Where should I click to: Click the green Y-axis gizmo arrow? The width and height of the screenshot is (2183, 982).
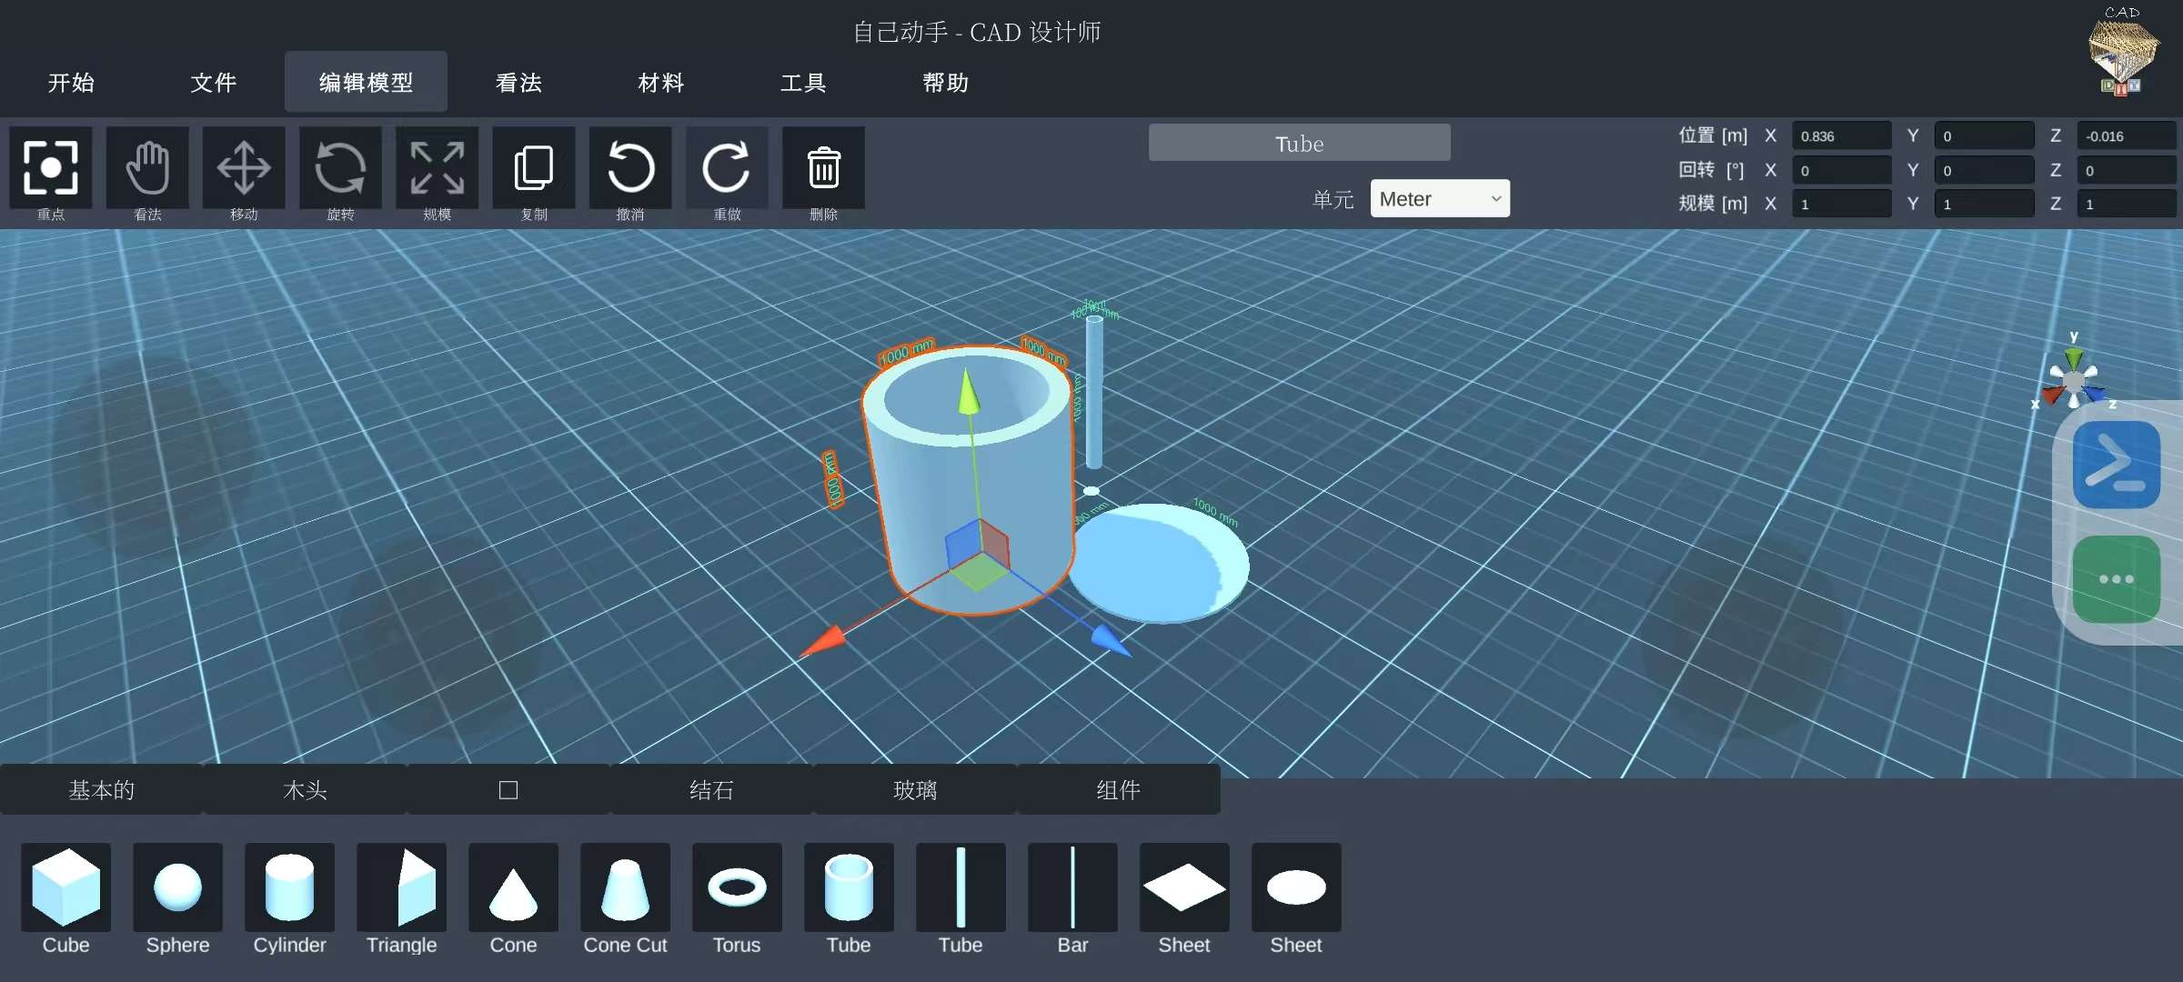click(x=970, y=392)
